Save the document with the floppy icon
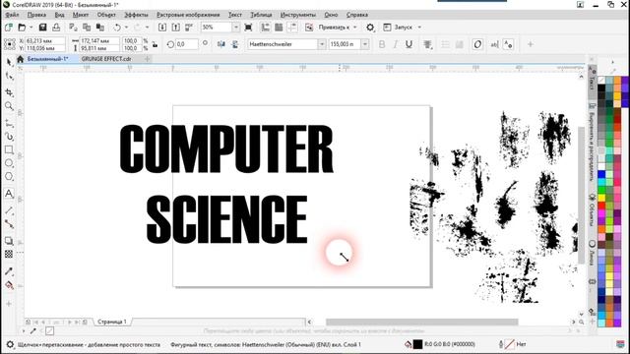This screenshot has width=630, height=354. tap(42, 28)
